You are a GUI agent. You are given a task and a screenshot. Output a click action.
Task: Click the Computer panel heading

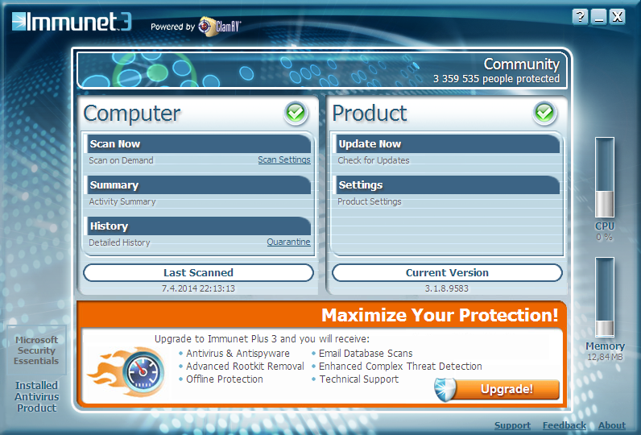click(131, 114)
